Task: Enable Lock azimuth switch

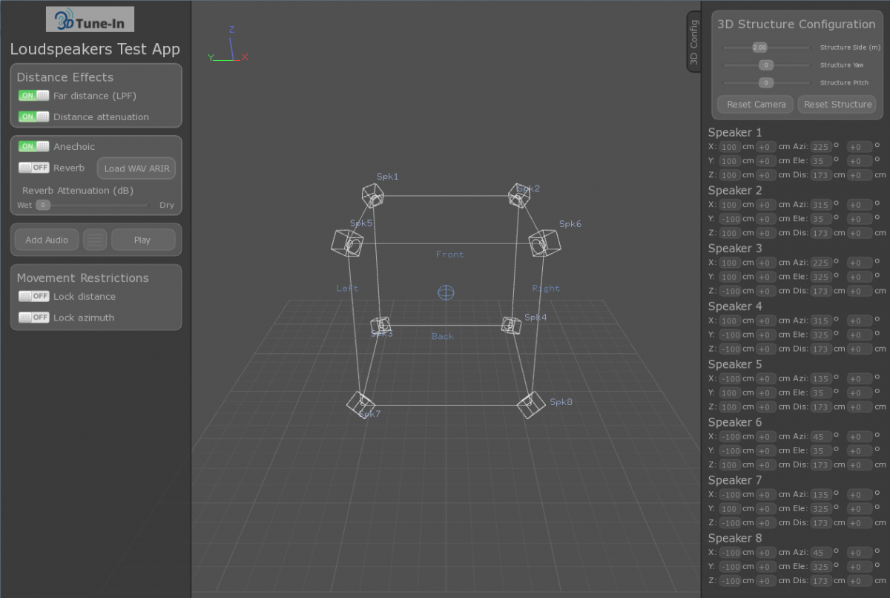Action: [34, 318]
